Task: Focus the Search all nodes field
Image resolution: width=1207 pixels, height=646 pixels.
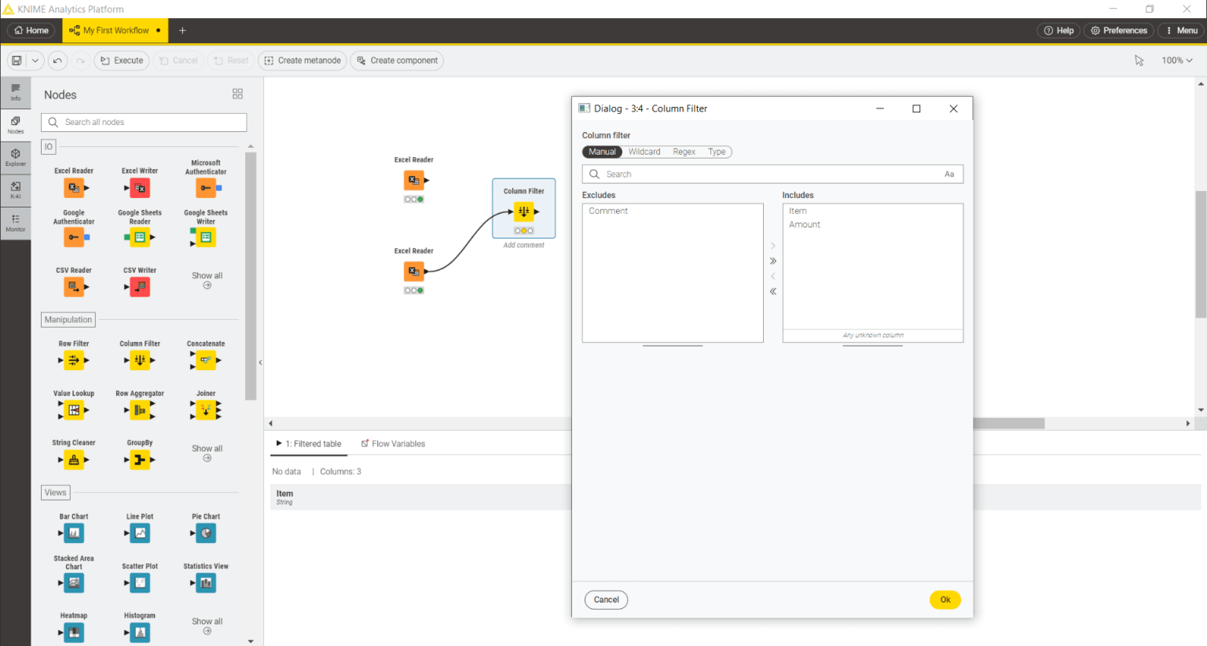Action: tap(144, 123)
